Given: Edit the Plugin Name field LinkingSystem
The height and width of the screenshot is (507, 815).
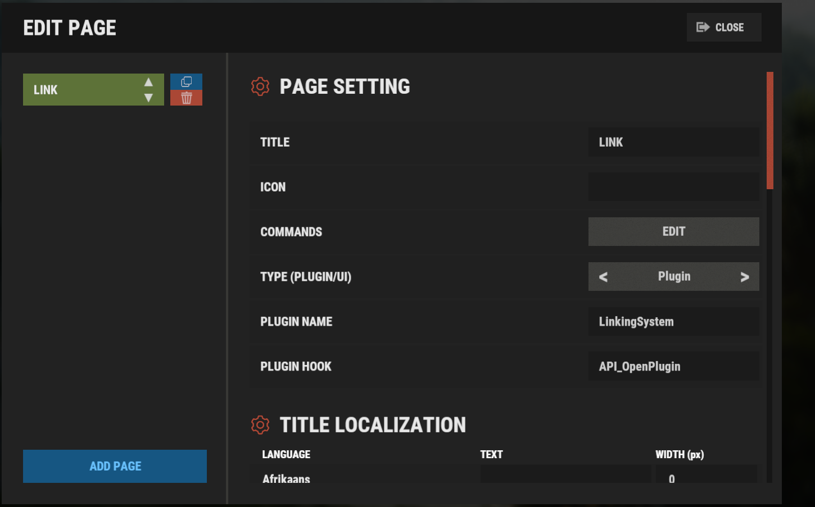Looking at the screenshot, I should coord(673,322).
